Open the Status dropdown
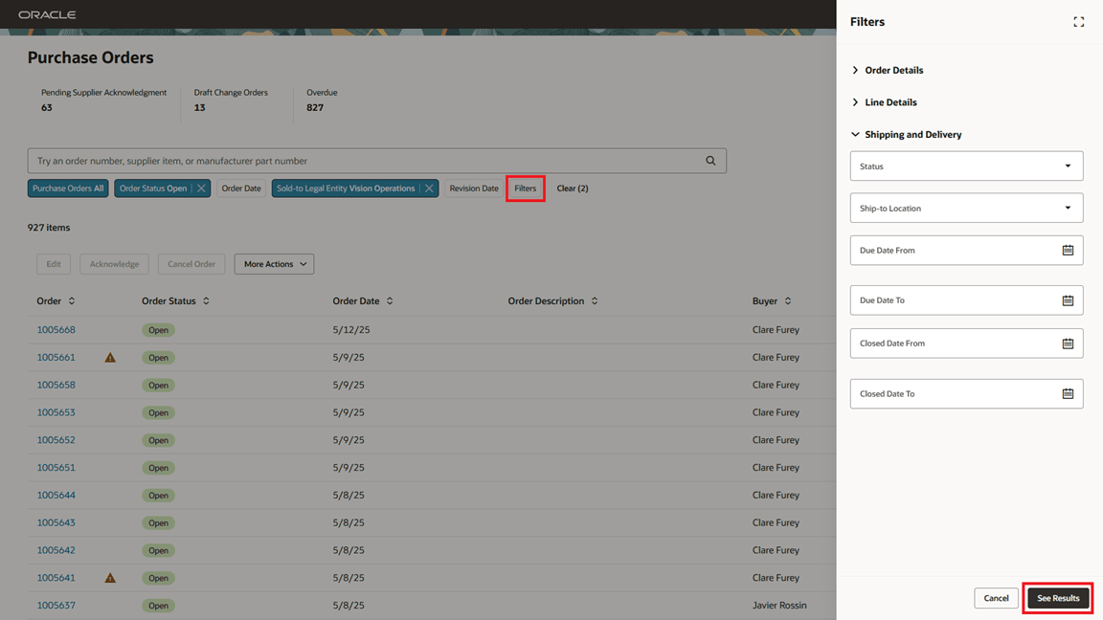This screenshot has width=1103, height=620. (966, 166)
